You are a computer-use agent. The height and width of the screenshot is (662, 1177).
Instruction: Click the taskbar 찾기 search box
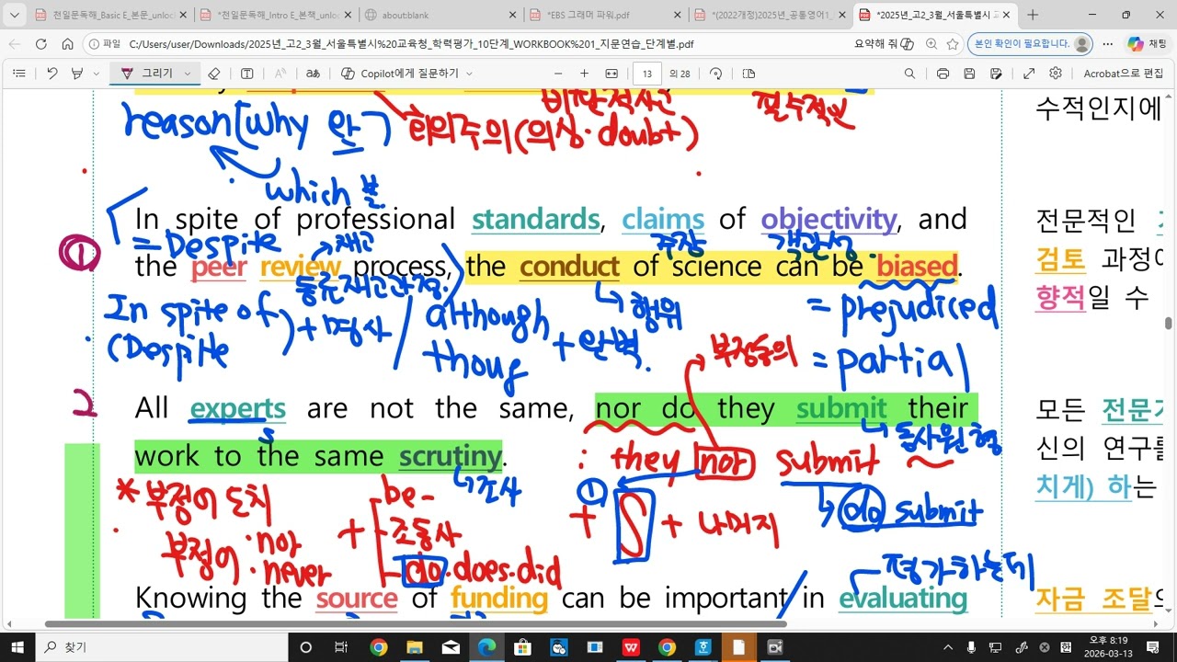point(161,646)
